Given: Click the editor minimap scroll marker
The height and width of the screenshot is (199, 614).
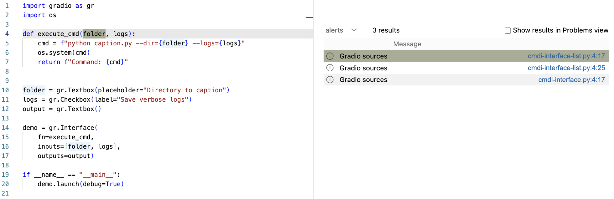Looking at the screenshot, I should tap(310, 18).
